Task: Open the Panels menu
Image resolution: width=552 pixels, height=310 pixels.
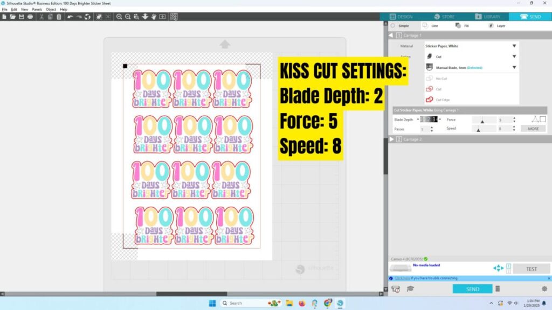Action: pyautogui.click(x=37, y=10)
